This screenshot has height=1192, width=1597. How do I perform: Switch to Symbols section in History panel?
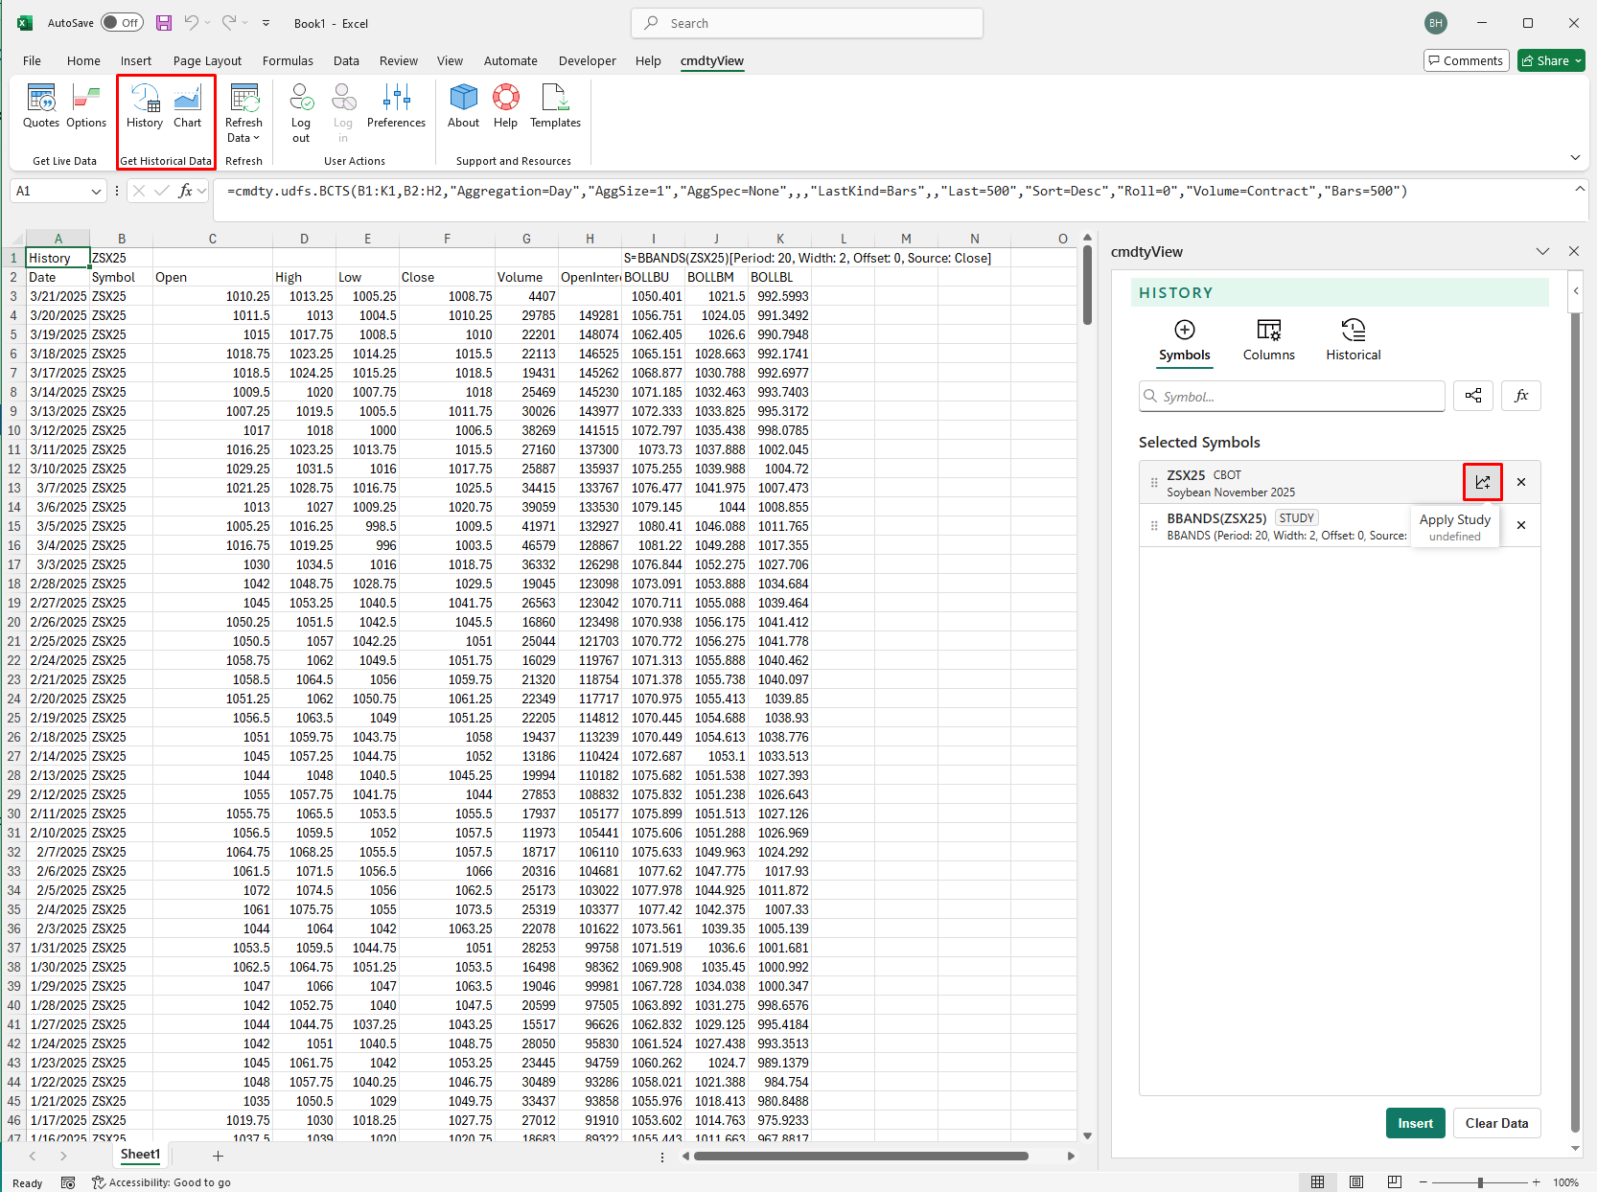pyautogui.click(x=1185, y=340)
